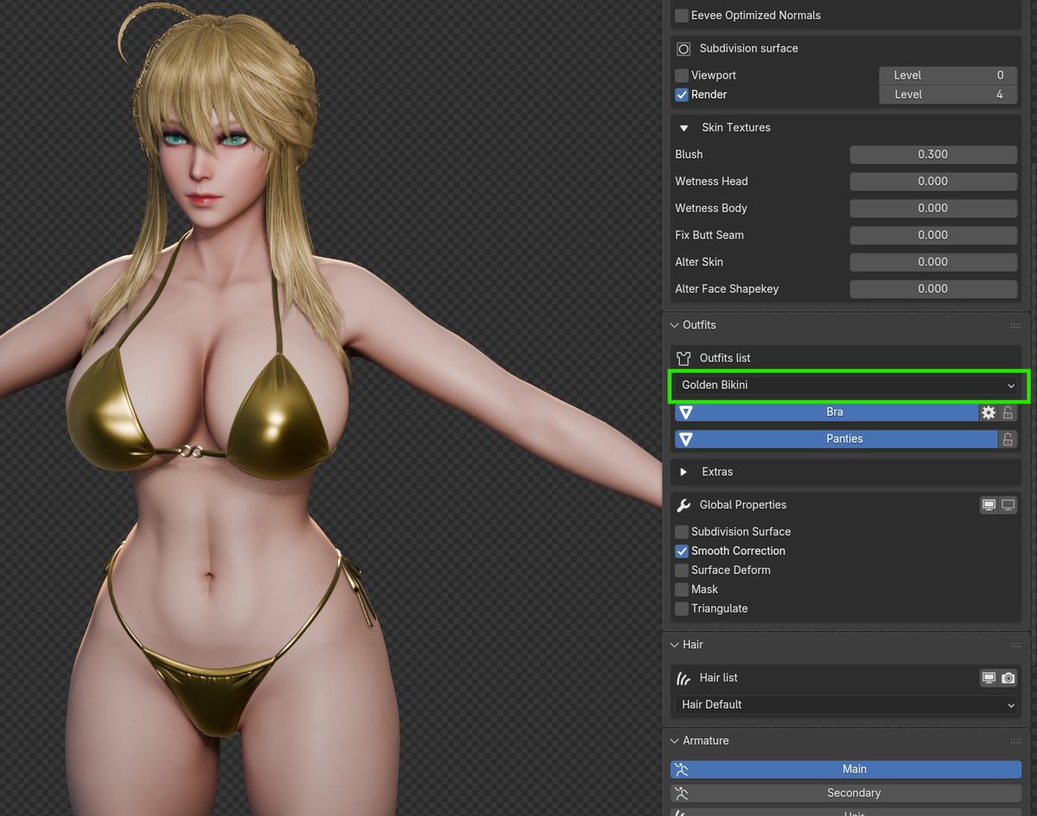Image resolution: width=1037 pixels, height=816 pixels.
Task: Select the Main armature layer button
Action: pyautogui.click(x=846, y=769)
